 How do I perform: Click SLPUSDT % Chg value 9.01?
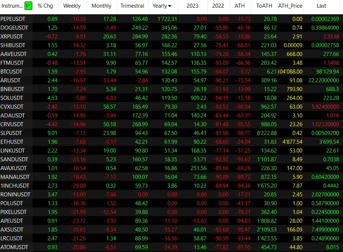pos(52,133)
